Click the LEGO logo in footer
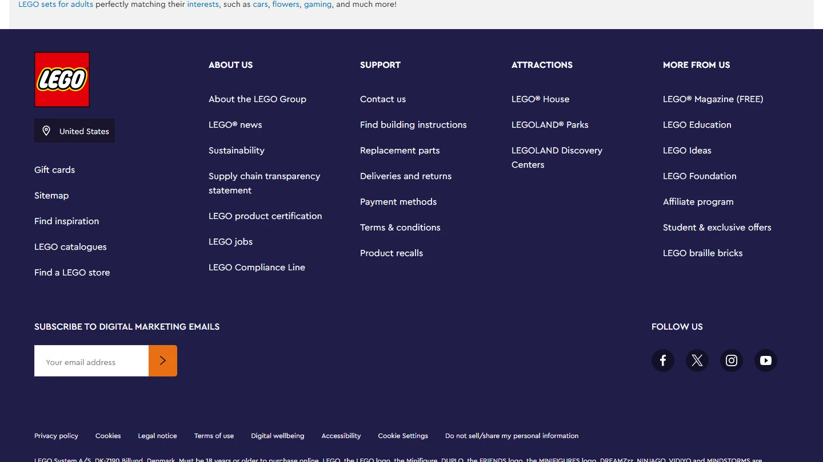The width and height of the screenshot is (823, 462). click(x=62, y=79)
